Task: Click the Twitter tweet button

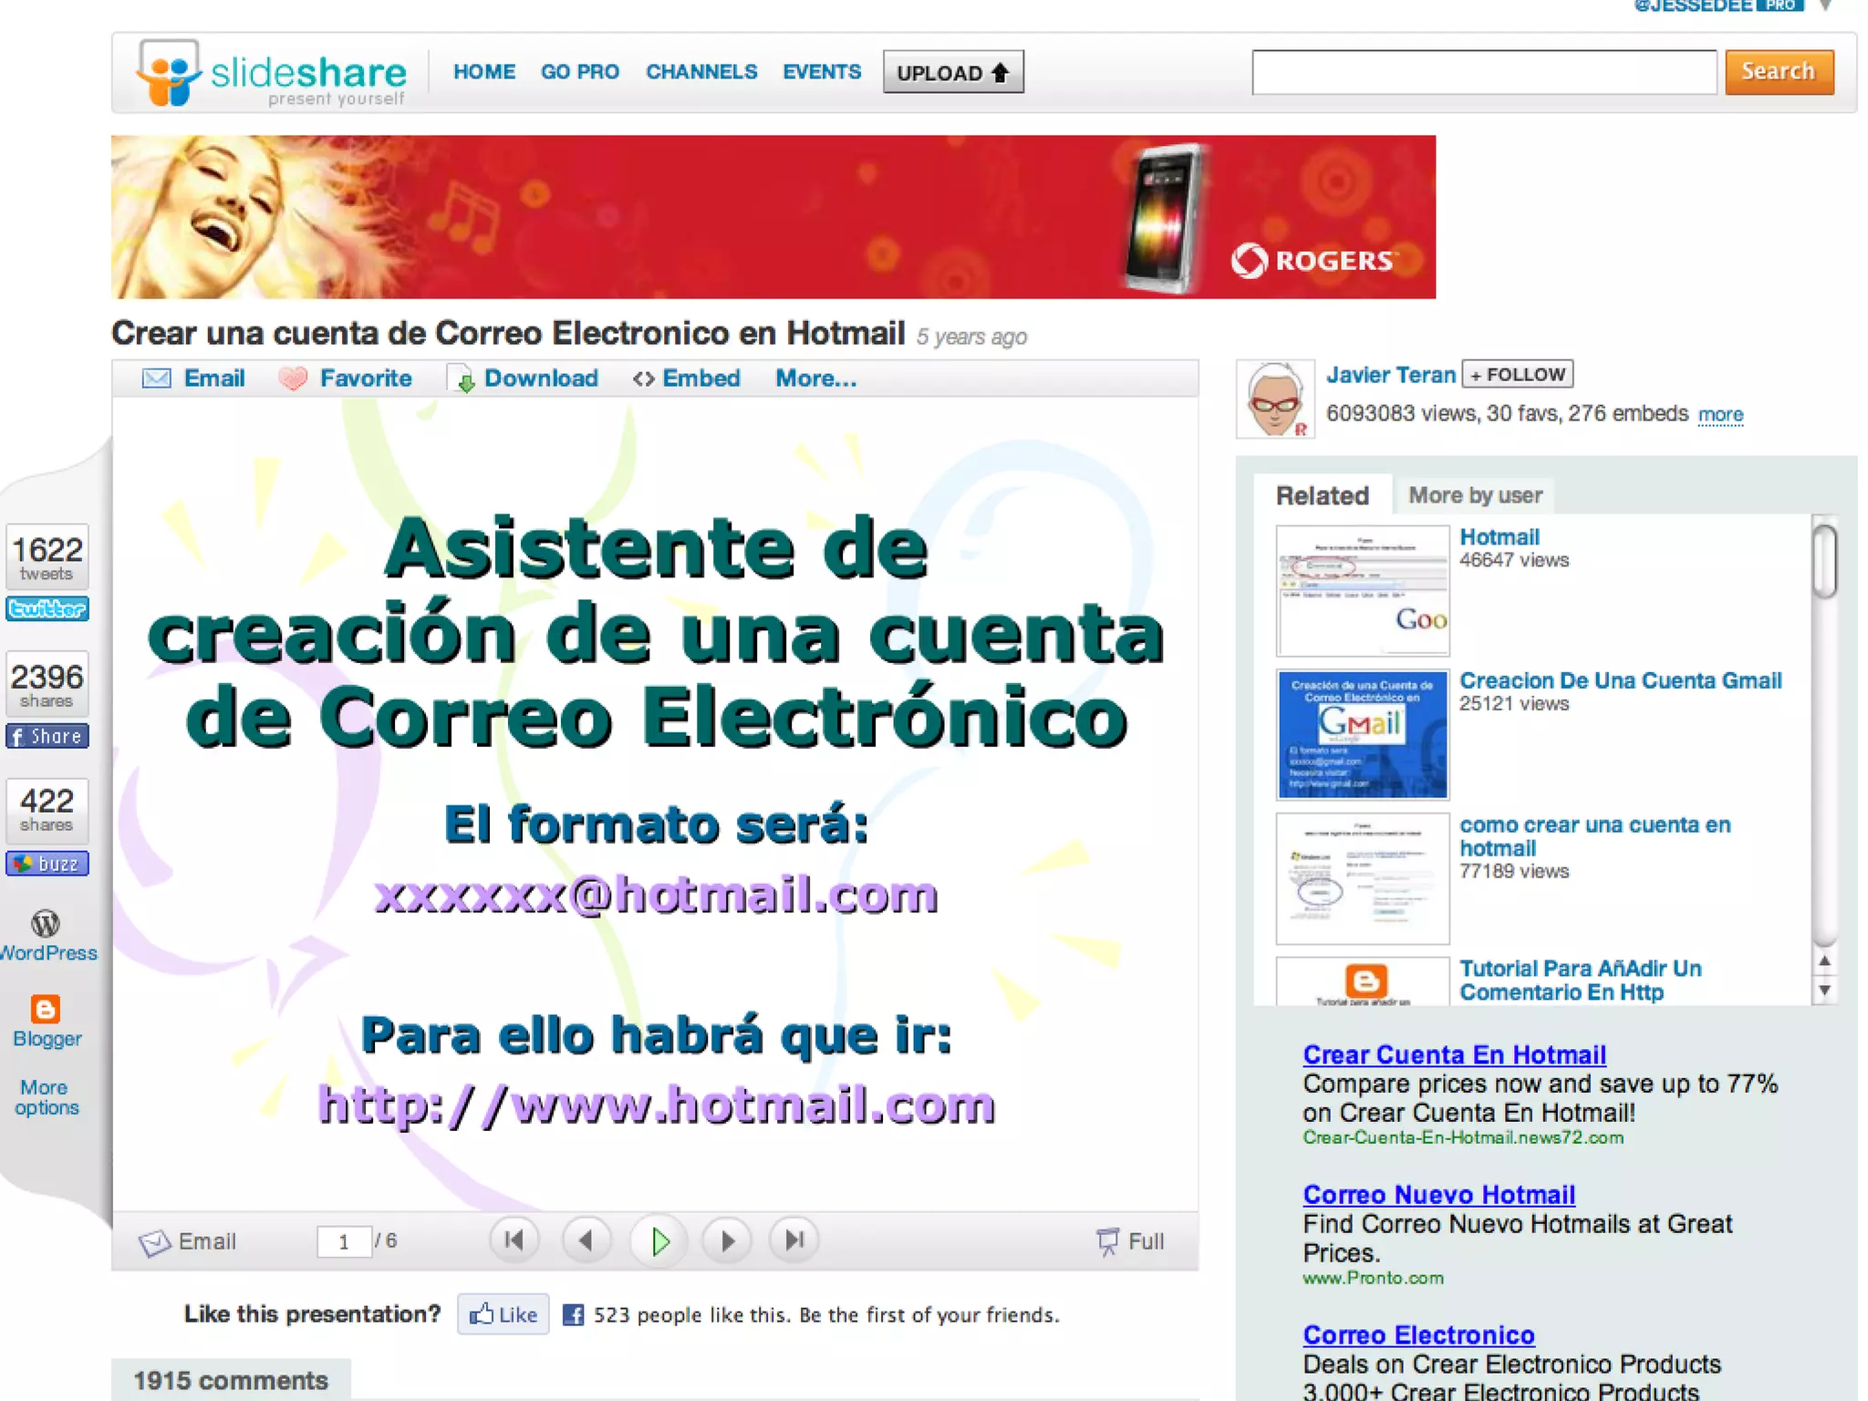Action: pyautogui.click(x=47, y=608)
